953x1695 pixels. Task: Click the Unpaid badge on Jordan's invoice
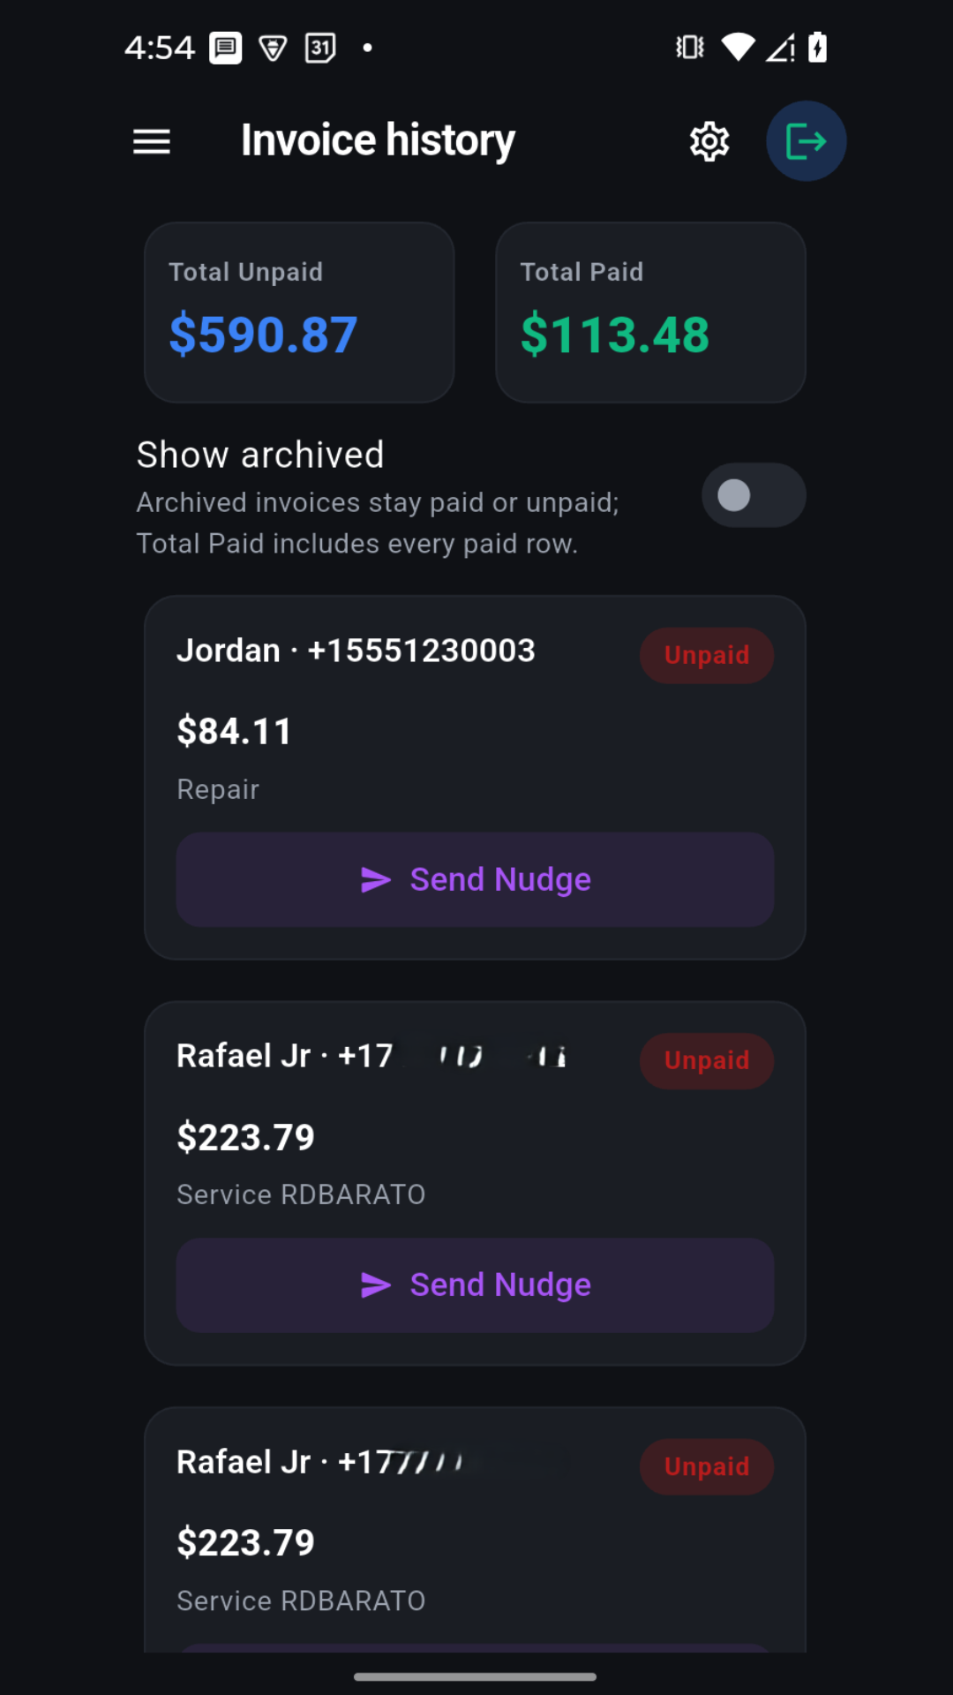706,655
